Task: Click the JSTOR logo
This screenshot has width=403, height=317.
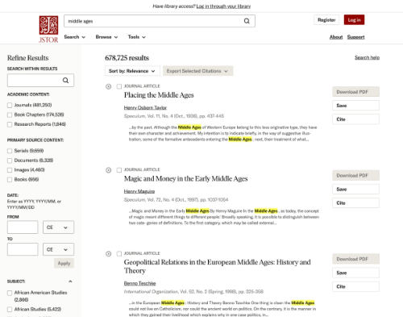Action: point(48,29)
